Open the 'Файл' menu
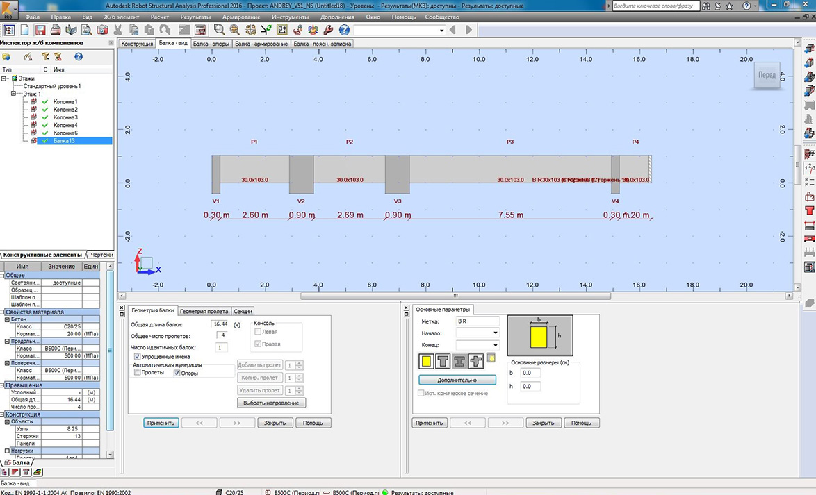The image size is (816, 495). tap(32, 17)
